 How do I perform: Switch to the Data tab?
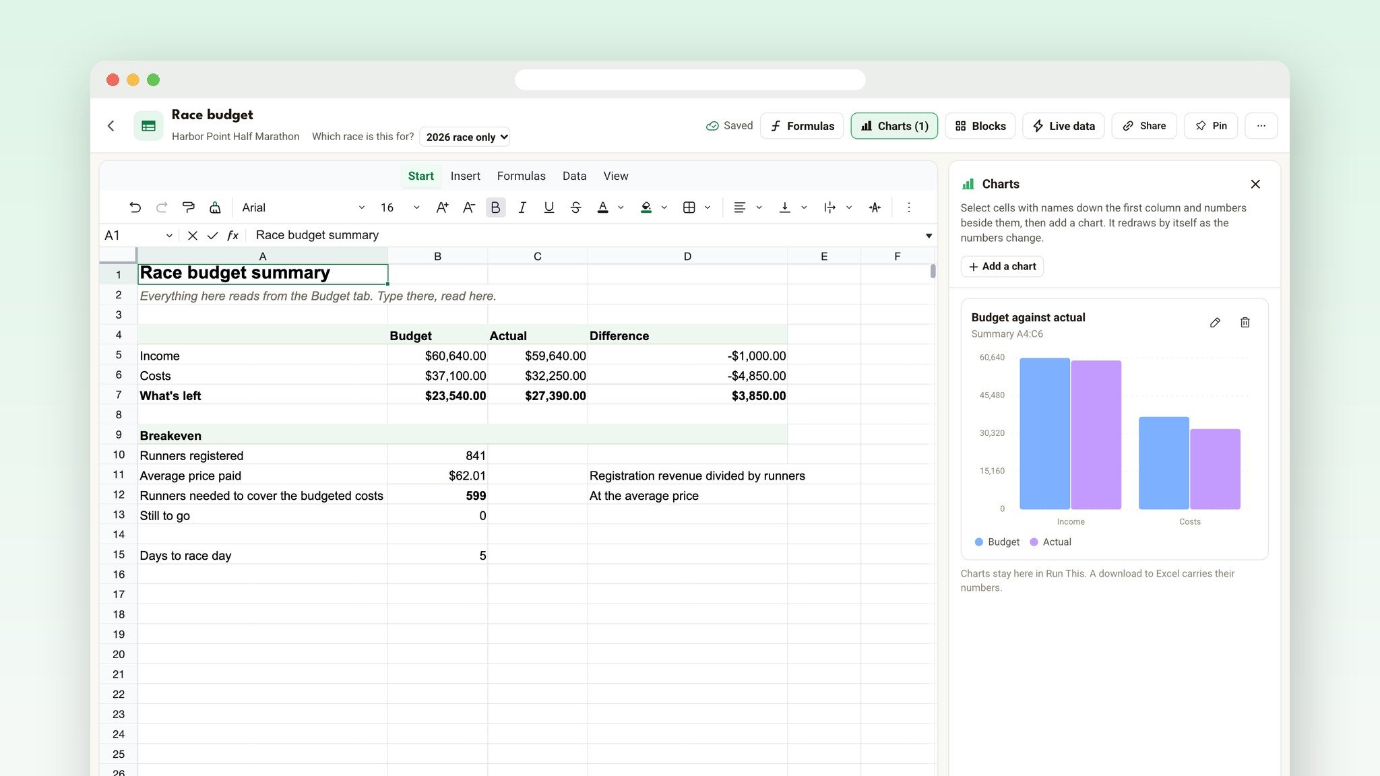(x=574, y=176)
